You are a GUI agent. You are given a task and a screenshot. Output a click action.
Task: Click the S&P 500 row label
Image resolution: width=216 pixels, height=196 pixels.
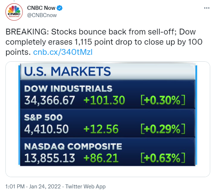(x=43, y=118)
